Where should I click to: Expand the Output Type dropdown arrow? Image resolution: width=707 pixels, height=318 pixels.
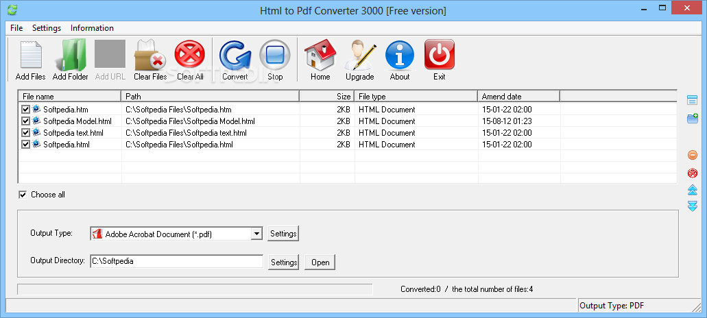tap(256, 234)
